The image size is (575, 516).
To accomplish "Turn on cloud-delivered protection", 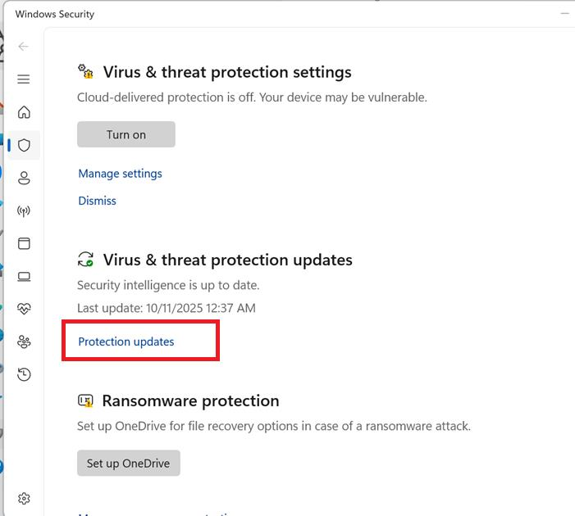I will point(126,134).
